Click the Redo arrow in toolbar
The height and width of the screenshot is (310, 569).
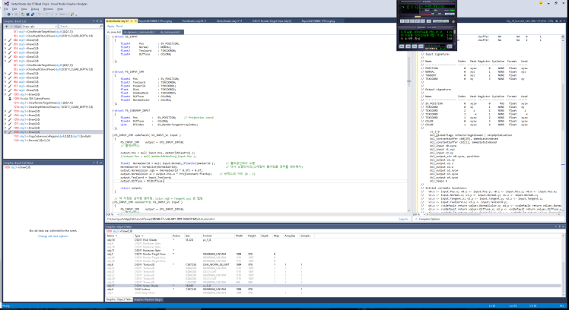(x=47, y=14)
